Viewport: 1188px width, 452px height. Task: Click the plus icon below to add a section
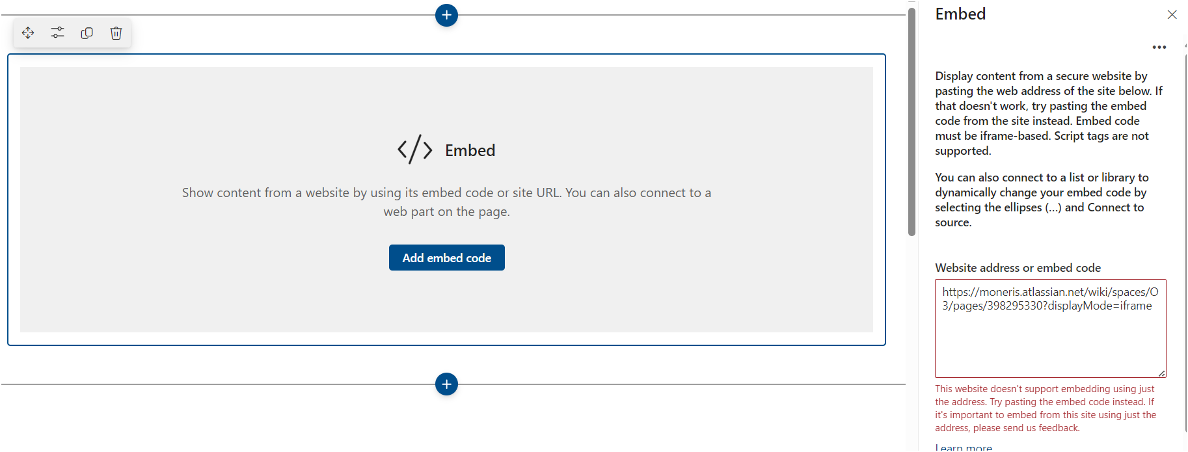pos(446,384)
